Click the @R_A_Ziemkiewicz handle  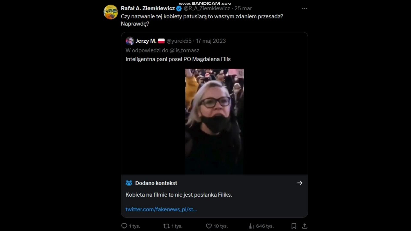pos(207,9)
